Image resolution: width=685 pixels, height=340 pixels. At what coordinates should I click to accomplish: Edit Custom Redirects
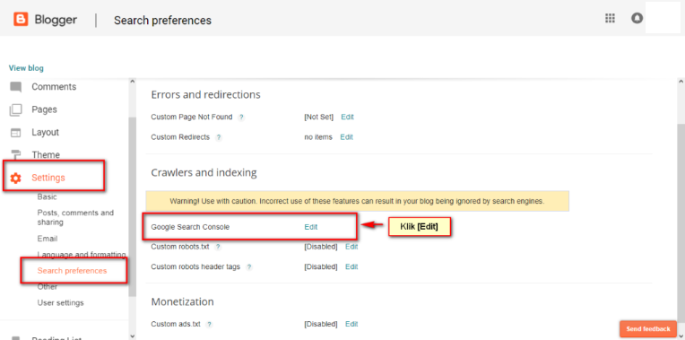tap(346, 137)
